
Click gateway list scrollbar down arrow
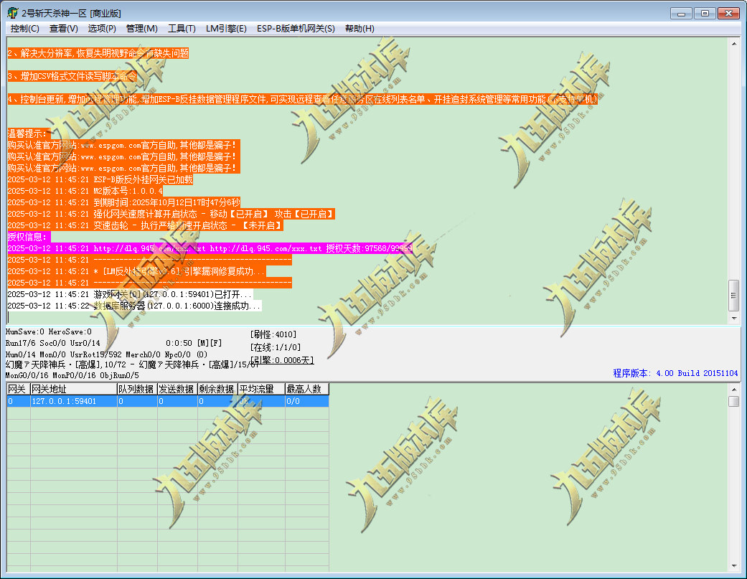[x=734, y=566]
